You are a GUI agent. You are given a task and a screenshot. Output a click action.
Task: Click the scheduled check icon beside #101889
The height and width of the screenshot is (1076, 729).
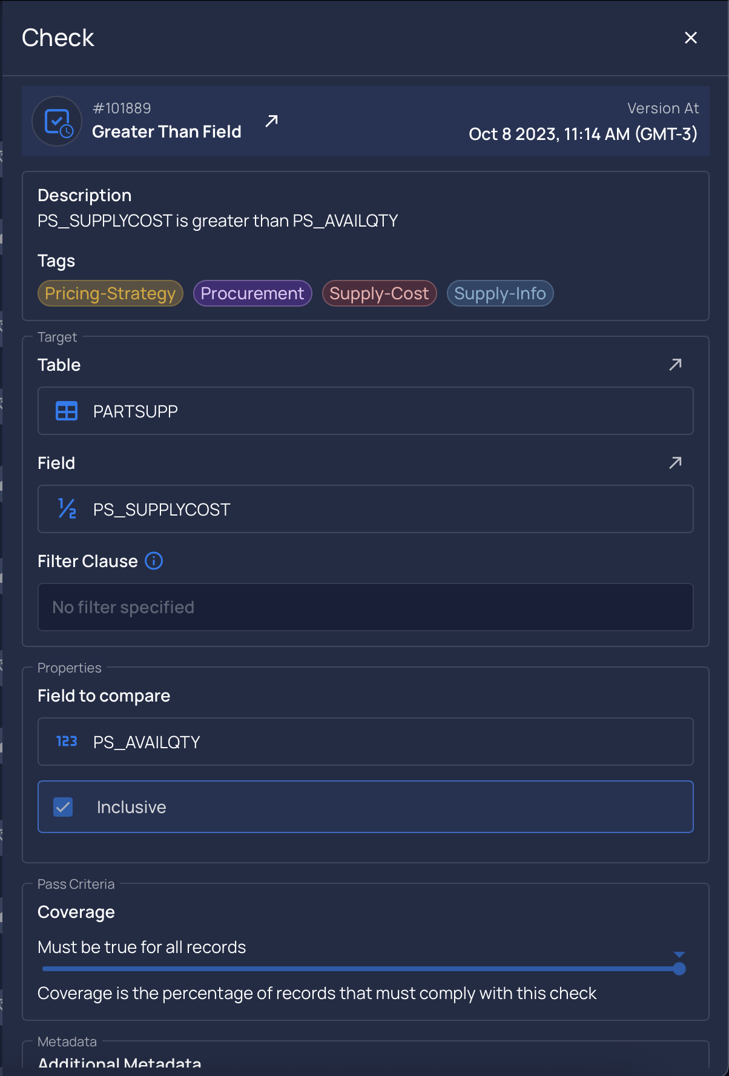coord(58,121)
